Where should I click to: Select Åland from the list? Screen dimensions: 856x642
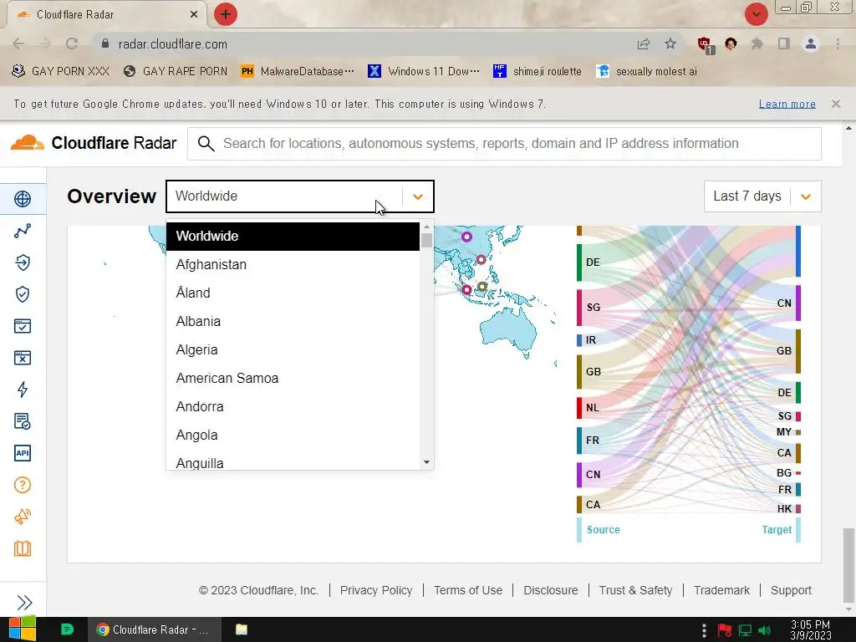click(x=293, y=293)
